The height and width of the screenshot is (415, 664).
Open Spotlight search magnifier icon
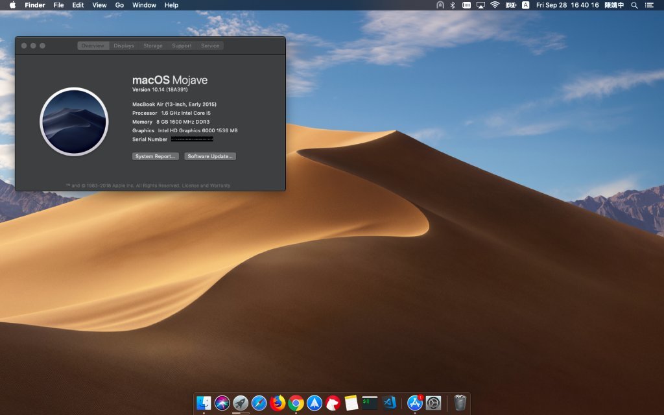[x=634, y=5]
